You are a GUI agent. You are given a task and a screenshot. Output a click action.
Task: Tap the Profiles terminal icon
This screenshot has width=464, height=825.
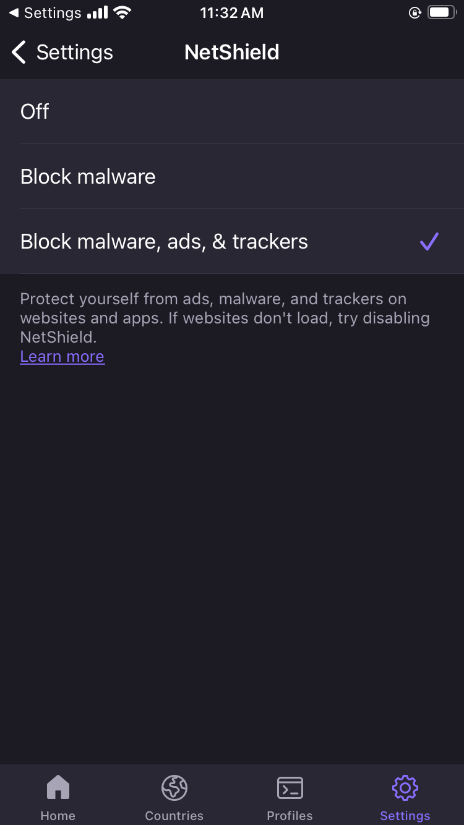[290, 788]
